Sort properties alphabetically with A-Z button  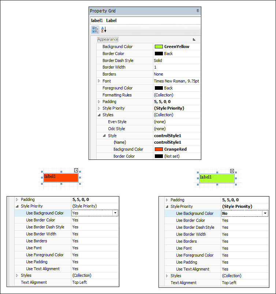(x=104, y=30)
